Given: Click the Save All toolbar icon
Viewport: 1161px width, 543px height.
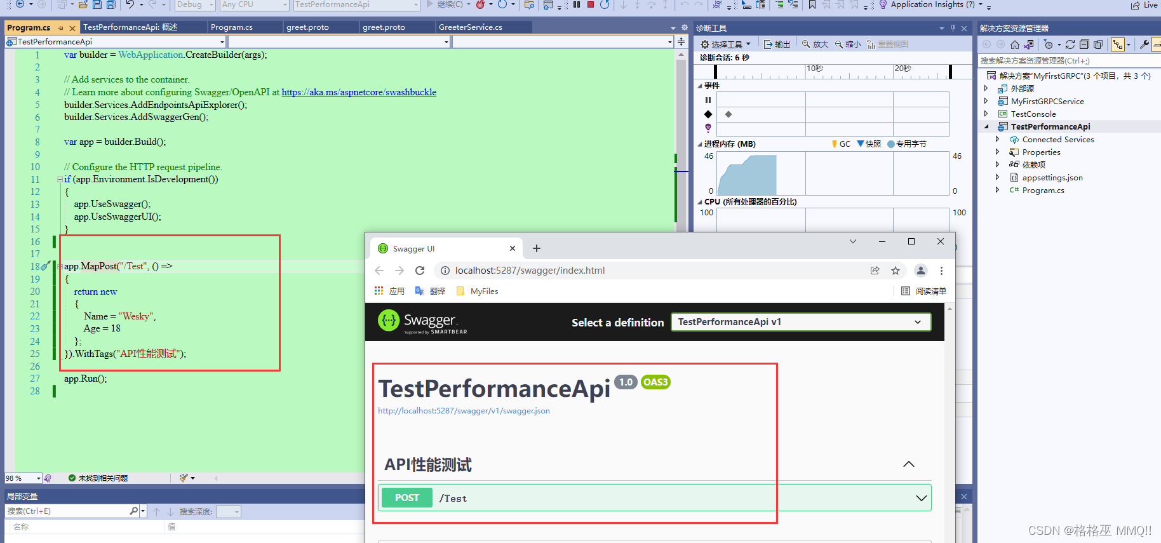Looking at the screenshot, I should [111, 4].
